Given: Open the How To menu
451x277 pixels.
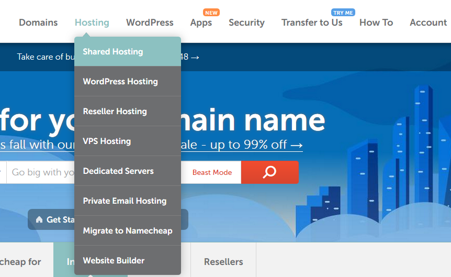Looking at the screenshot, I should 376,23.
